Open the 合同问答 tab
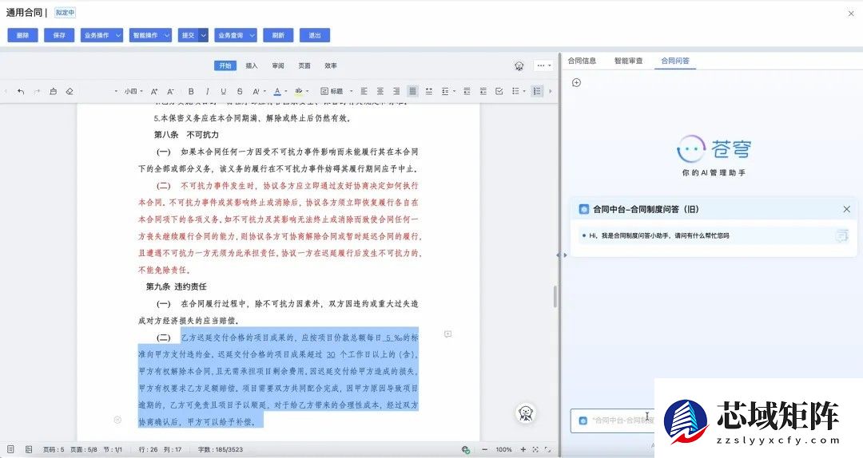 (x=675, y=61)
